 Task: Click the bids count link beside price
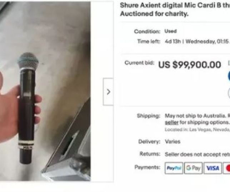(229, 63)
